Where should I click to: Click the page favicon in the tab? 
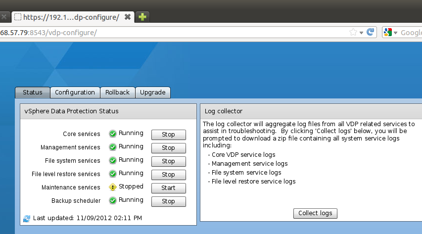click(18, 17)
